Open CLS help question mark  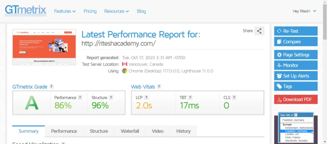coord(234,97)
